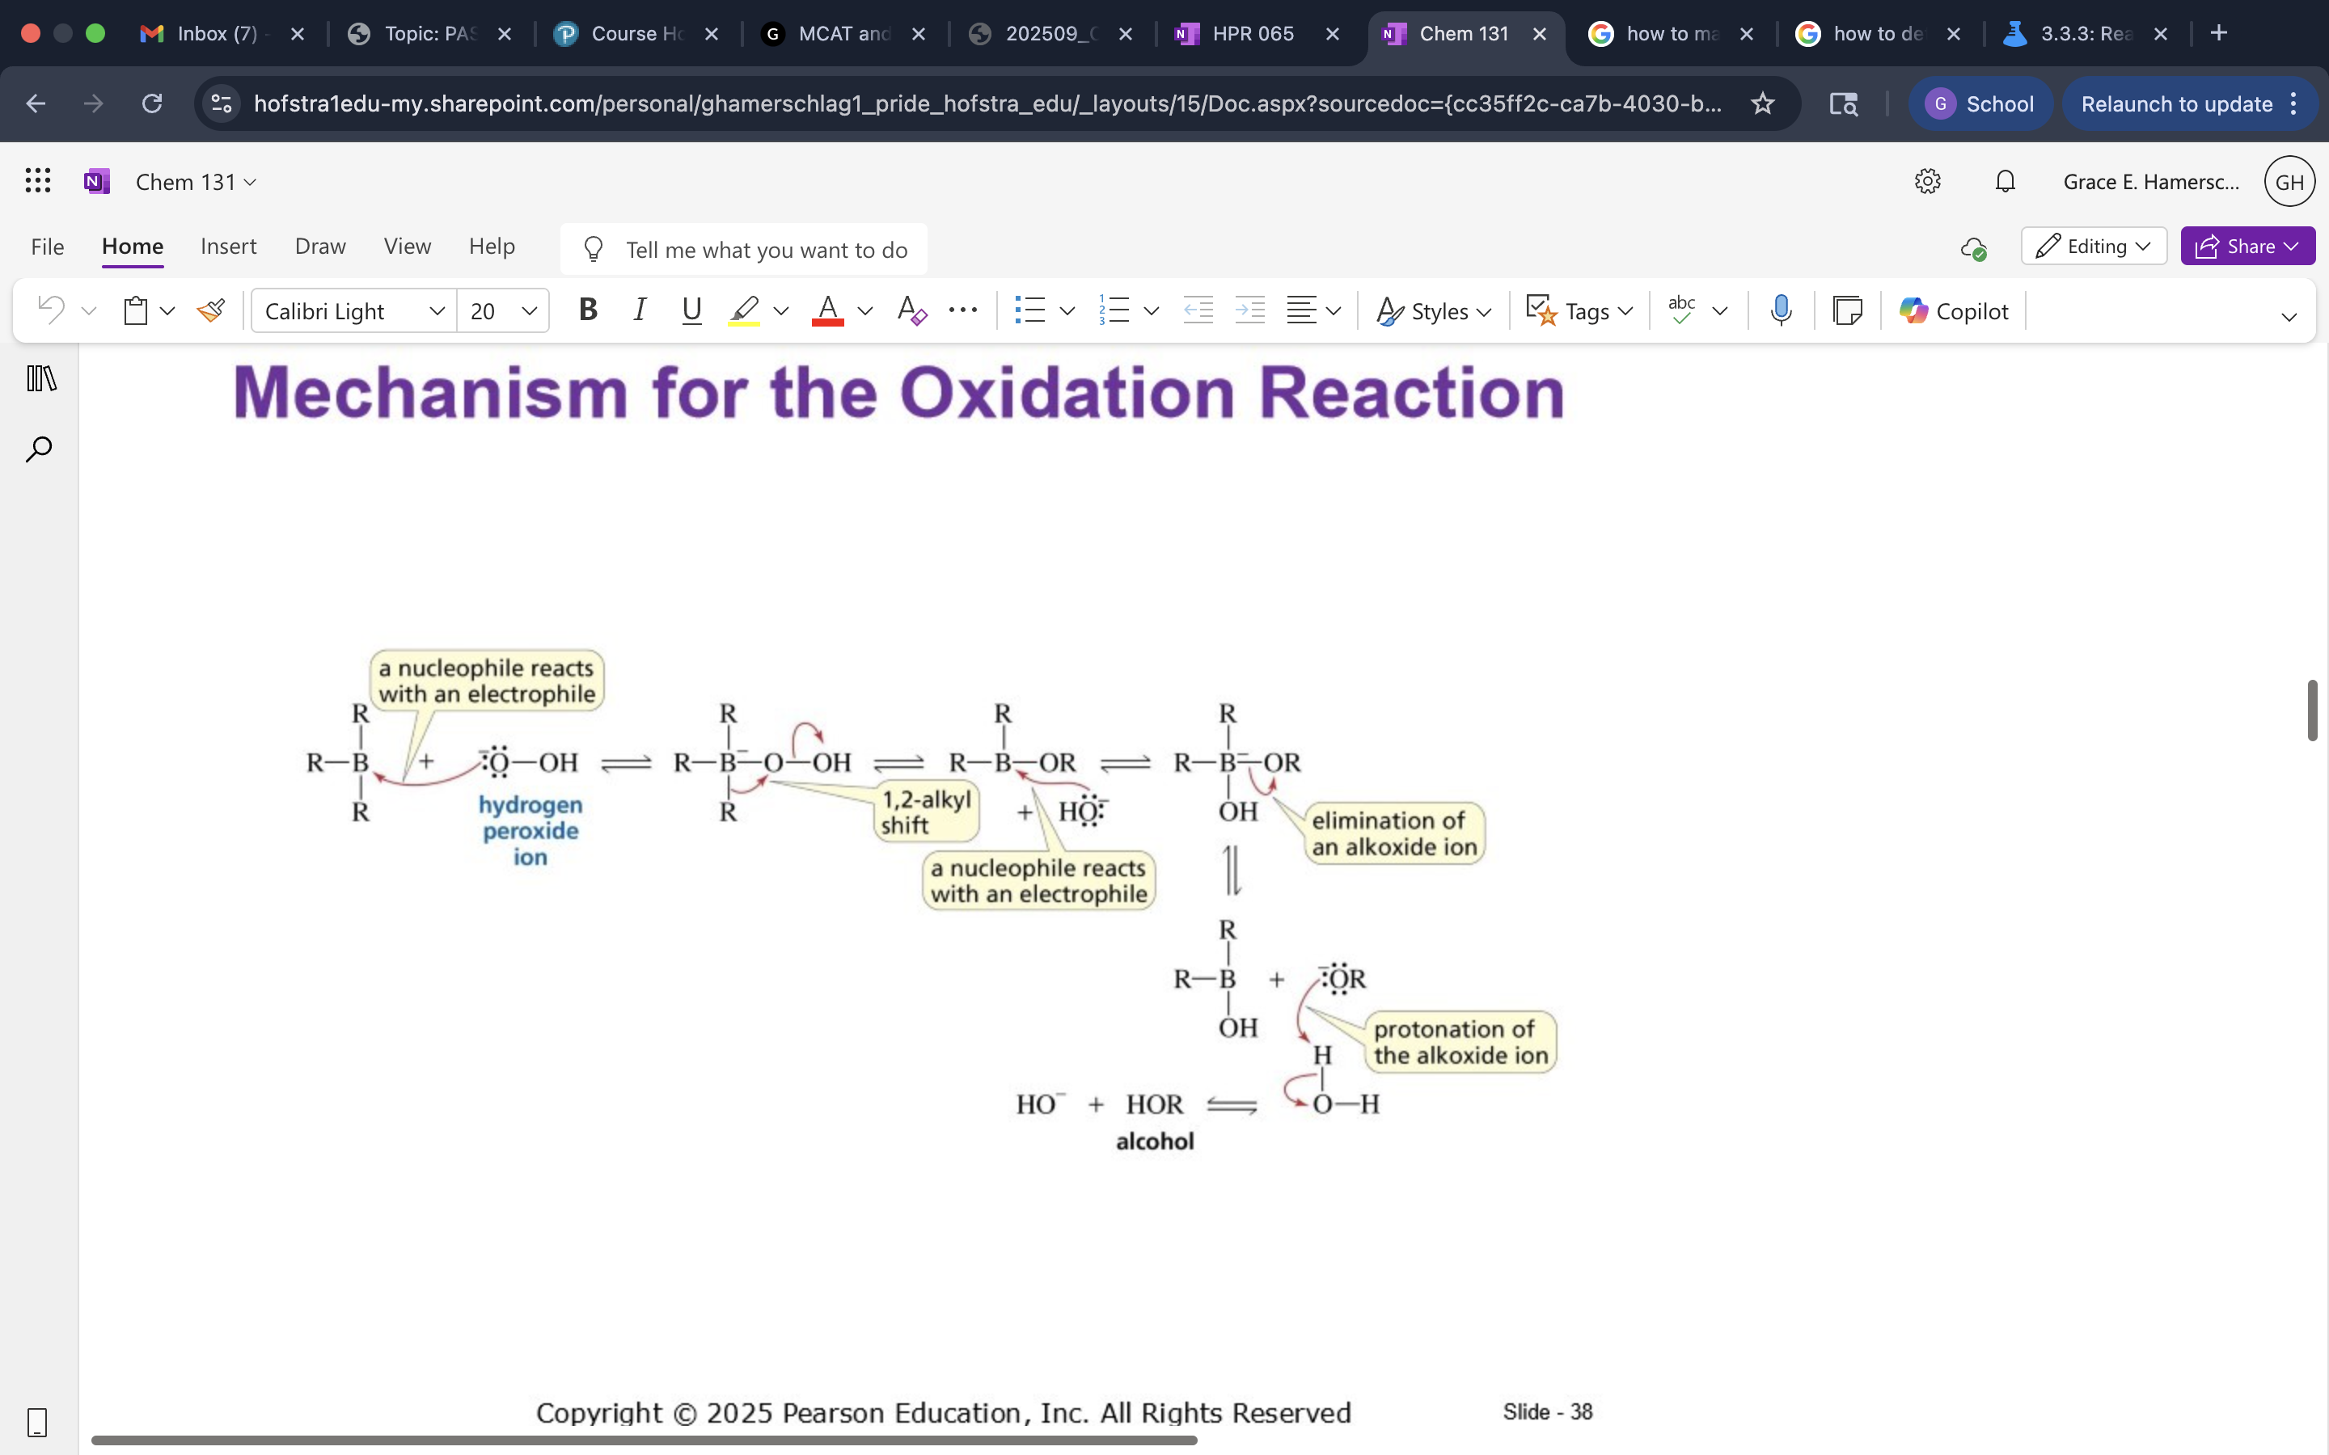Click the app launcher grid icon
The image size is (2329, 1455).
point(37,181)
